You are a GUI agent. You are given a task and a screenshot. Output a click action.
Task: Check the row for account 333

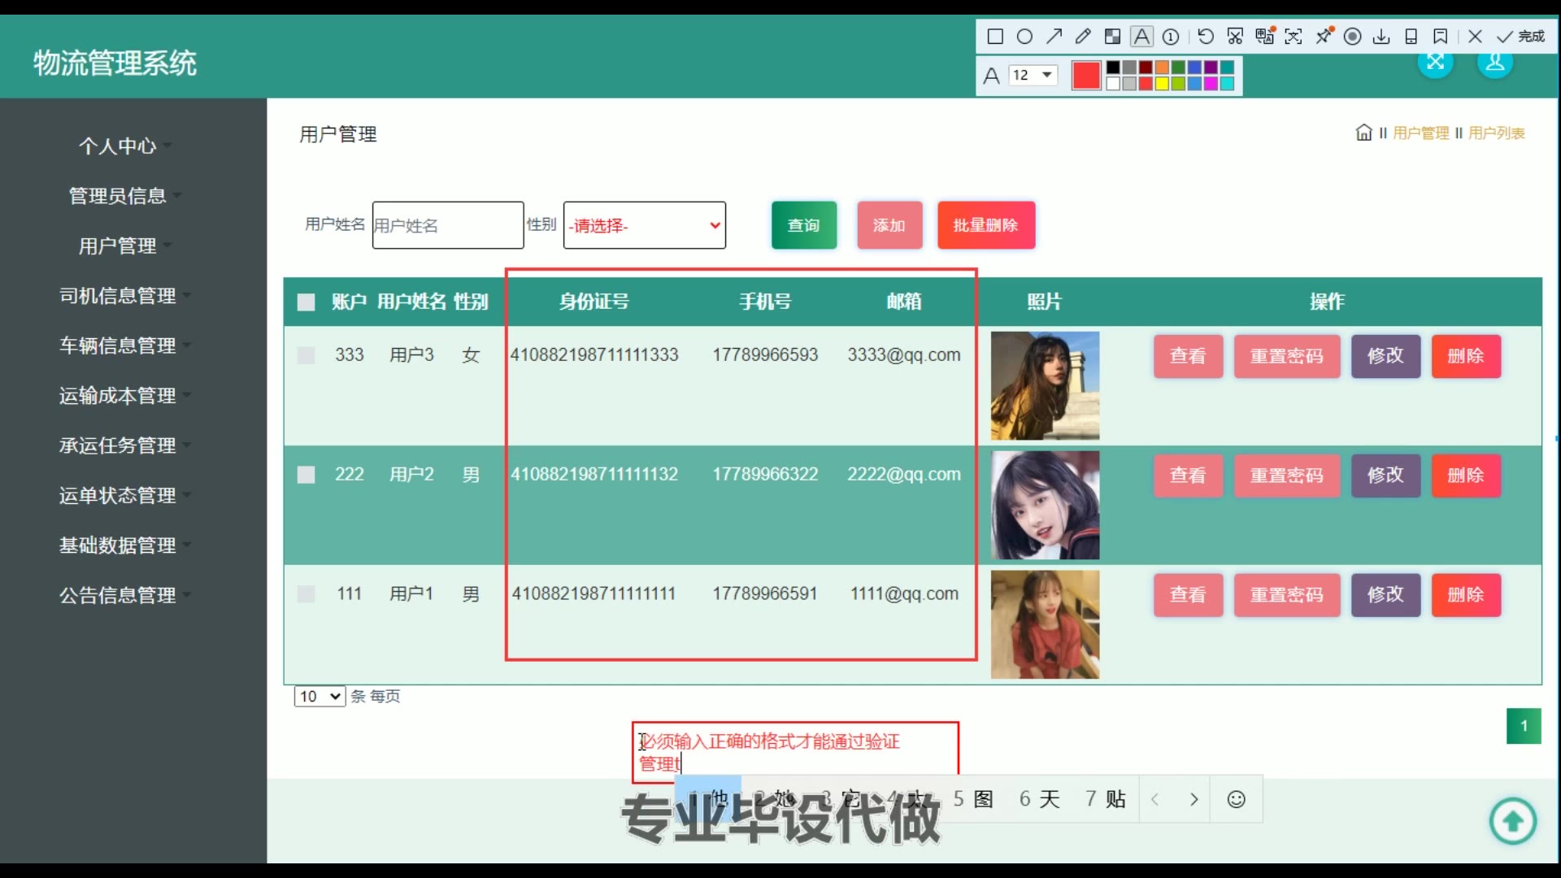point(307,355)
